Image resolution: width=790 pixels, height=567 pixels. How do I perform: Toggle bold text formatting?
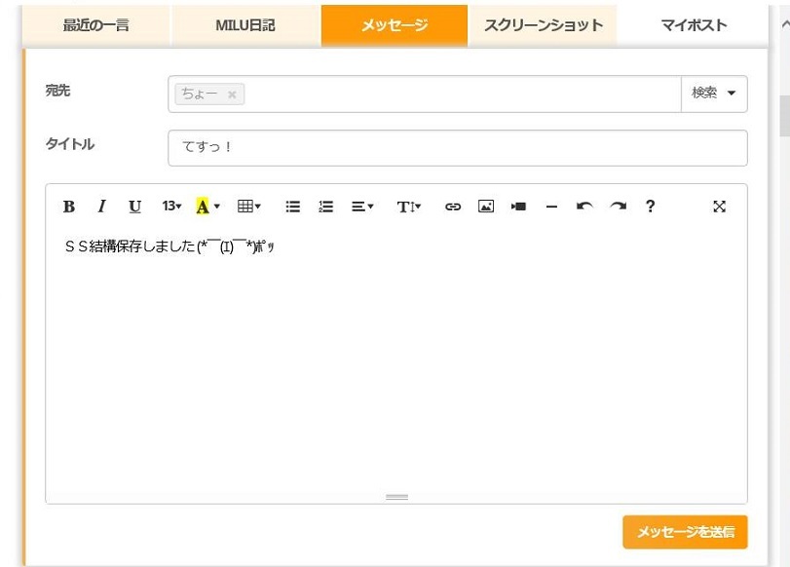click(x=69, y=207)
